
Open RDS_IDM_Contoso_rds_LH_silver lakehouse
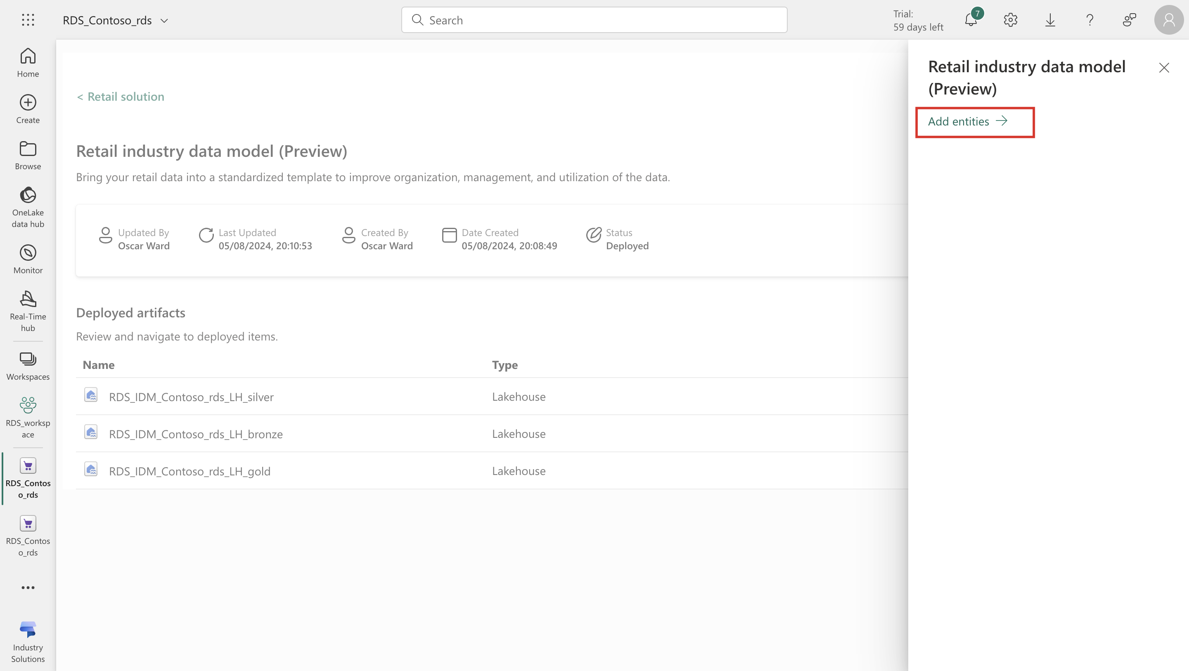191,397
